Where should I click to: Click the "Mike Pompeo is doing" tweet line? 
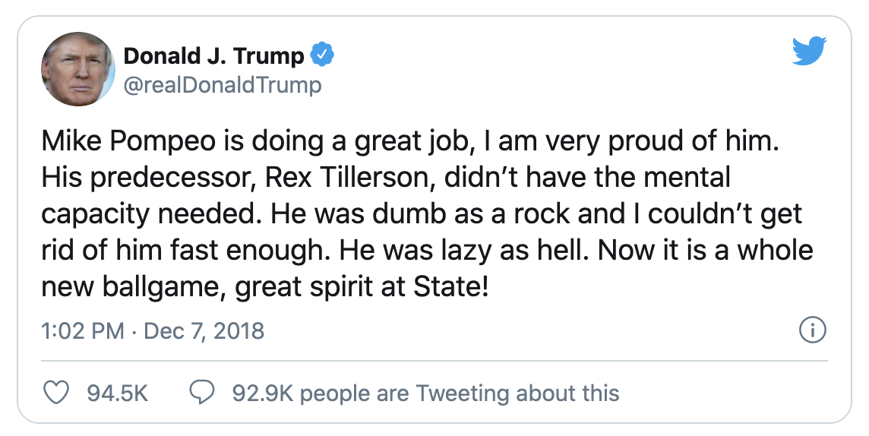[x=411, y=141]
